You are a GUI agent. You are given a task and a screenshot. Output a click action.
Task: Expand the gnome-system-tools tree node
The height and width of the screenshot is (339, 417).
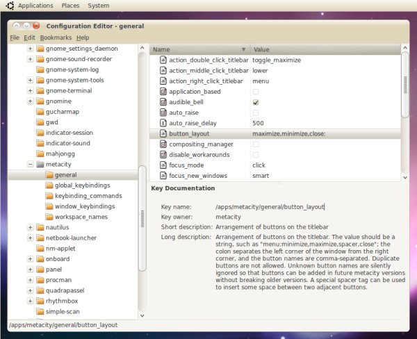pyautogui.click(x=31, y=80)
